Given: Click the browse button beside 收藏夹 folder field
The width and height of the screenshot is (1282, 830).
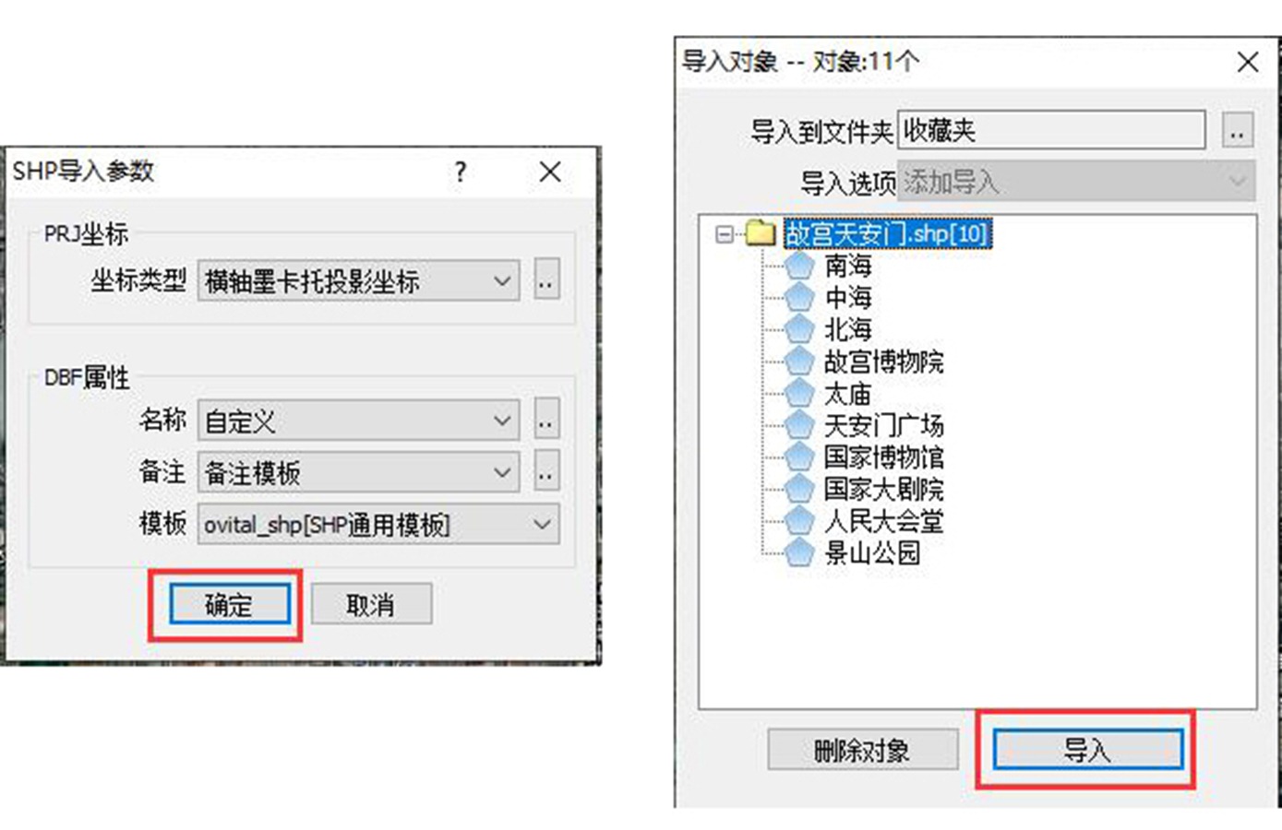Looking at the screenshot, I should (1237, 131).
